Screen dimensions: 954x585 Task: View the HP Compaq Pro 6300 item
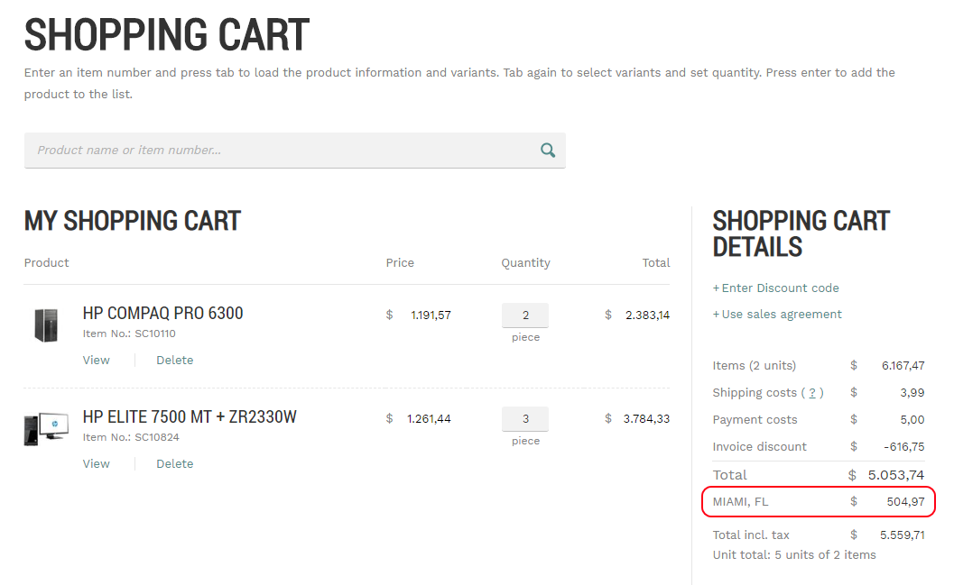point(97,361)
